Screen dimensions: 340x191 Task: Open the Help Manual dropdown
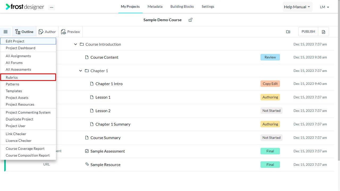[297, 7]
